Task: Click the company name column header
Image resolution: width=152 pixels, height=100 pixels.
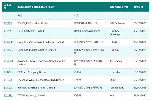Action: pos(36,7)
